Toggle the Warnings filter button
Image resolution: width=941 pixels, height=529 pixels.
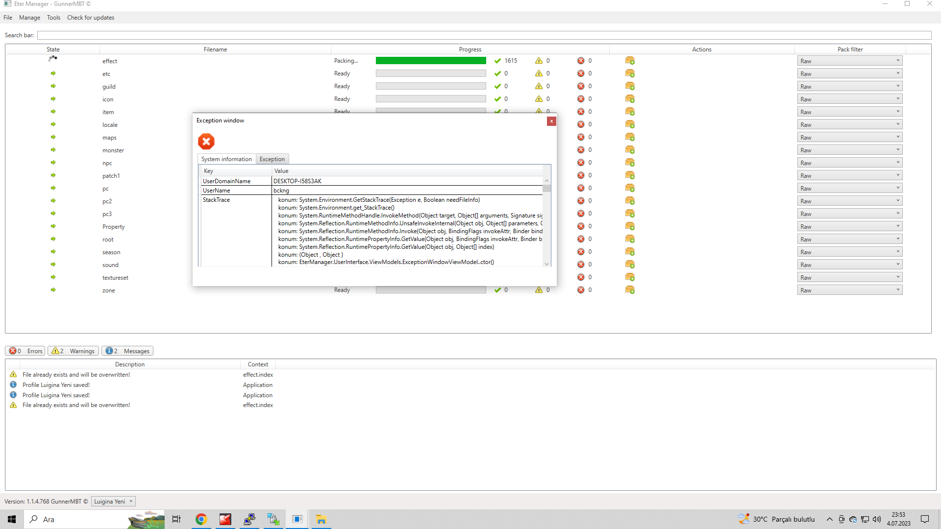[x=73, y=351]
